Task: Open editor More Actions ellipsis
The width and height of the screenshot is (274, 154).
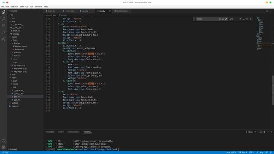Action: coord(271,11)
